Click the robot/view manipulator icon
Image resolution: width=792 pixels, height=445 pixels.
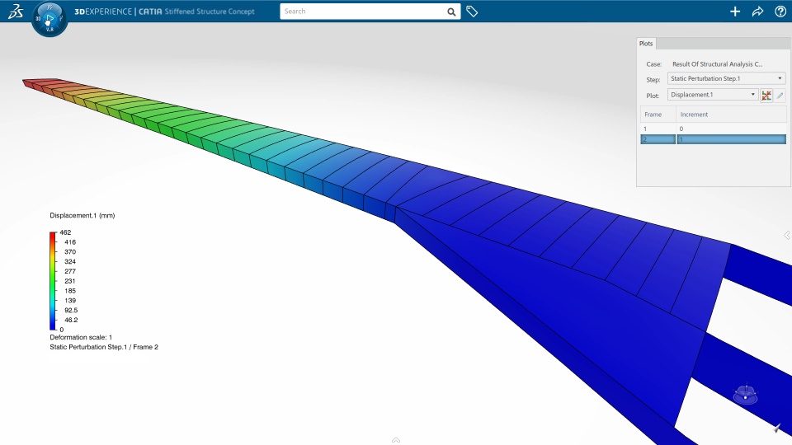click(x=746, y=394)
